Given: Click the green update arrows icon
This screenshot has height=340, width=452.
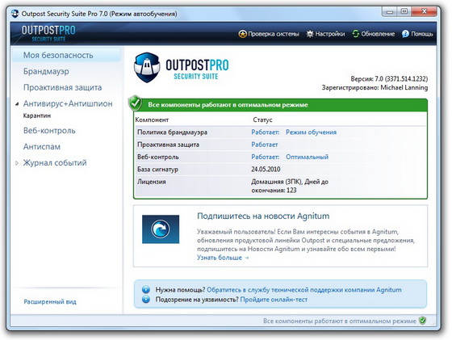Looking at the screenshot, I should (x=355, y=34).
